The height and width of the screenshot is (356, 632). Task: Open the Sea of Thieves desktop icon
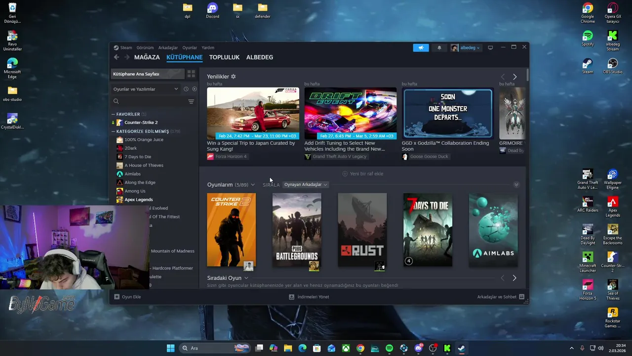[613, 290]
